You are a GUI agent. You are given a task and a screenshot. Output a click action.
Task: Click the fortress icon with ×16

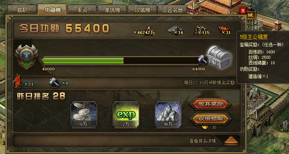click(x=173, y=29)
